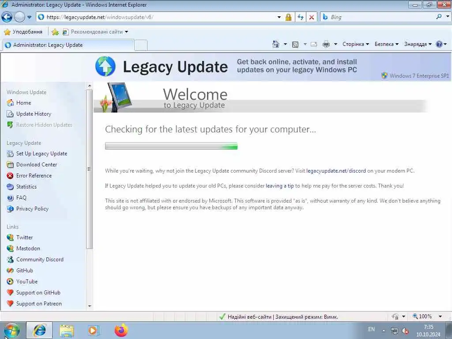Open the Privacy Policy sidebar icon
Viewport: 452px width, 339px height.
[10, 209]
